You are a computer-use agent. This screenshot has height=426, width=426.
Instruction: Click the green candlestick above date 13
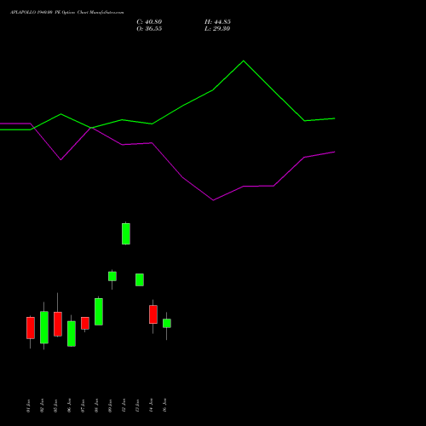140,279
